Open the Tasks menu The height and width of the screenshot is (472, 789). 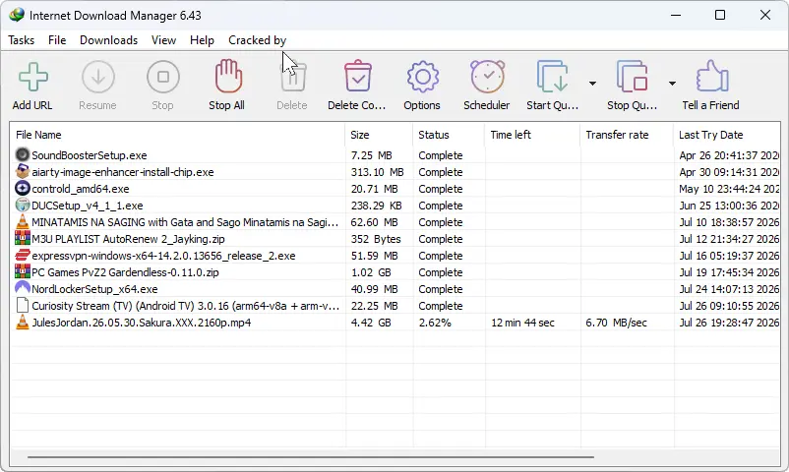(x=21, y=40)
